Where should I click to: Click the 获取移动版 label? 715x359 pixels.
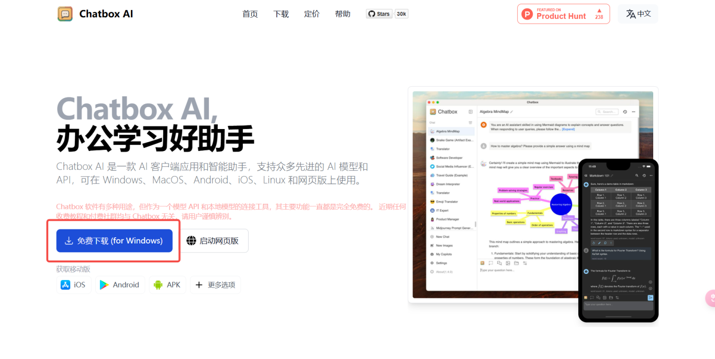pos(73,269)
